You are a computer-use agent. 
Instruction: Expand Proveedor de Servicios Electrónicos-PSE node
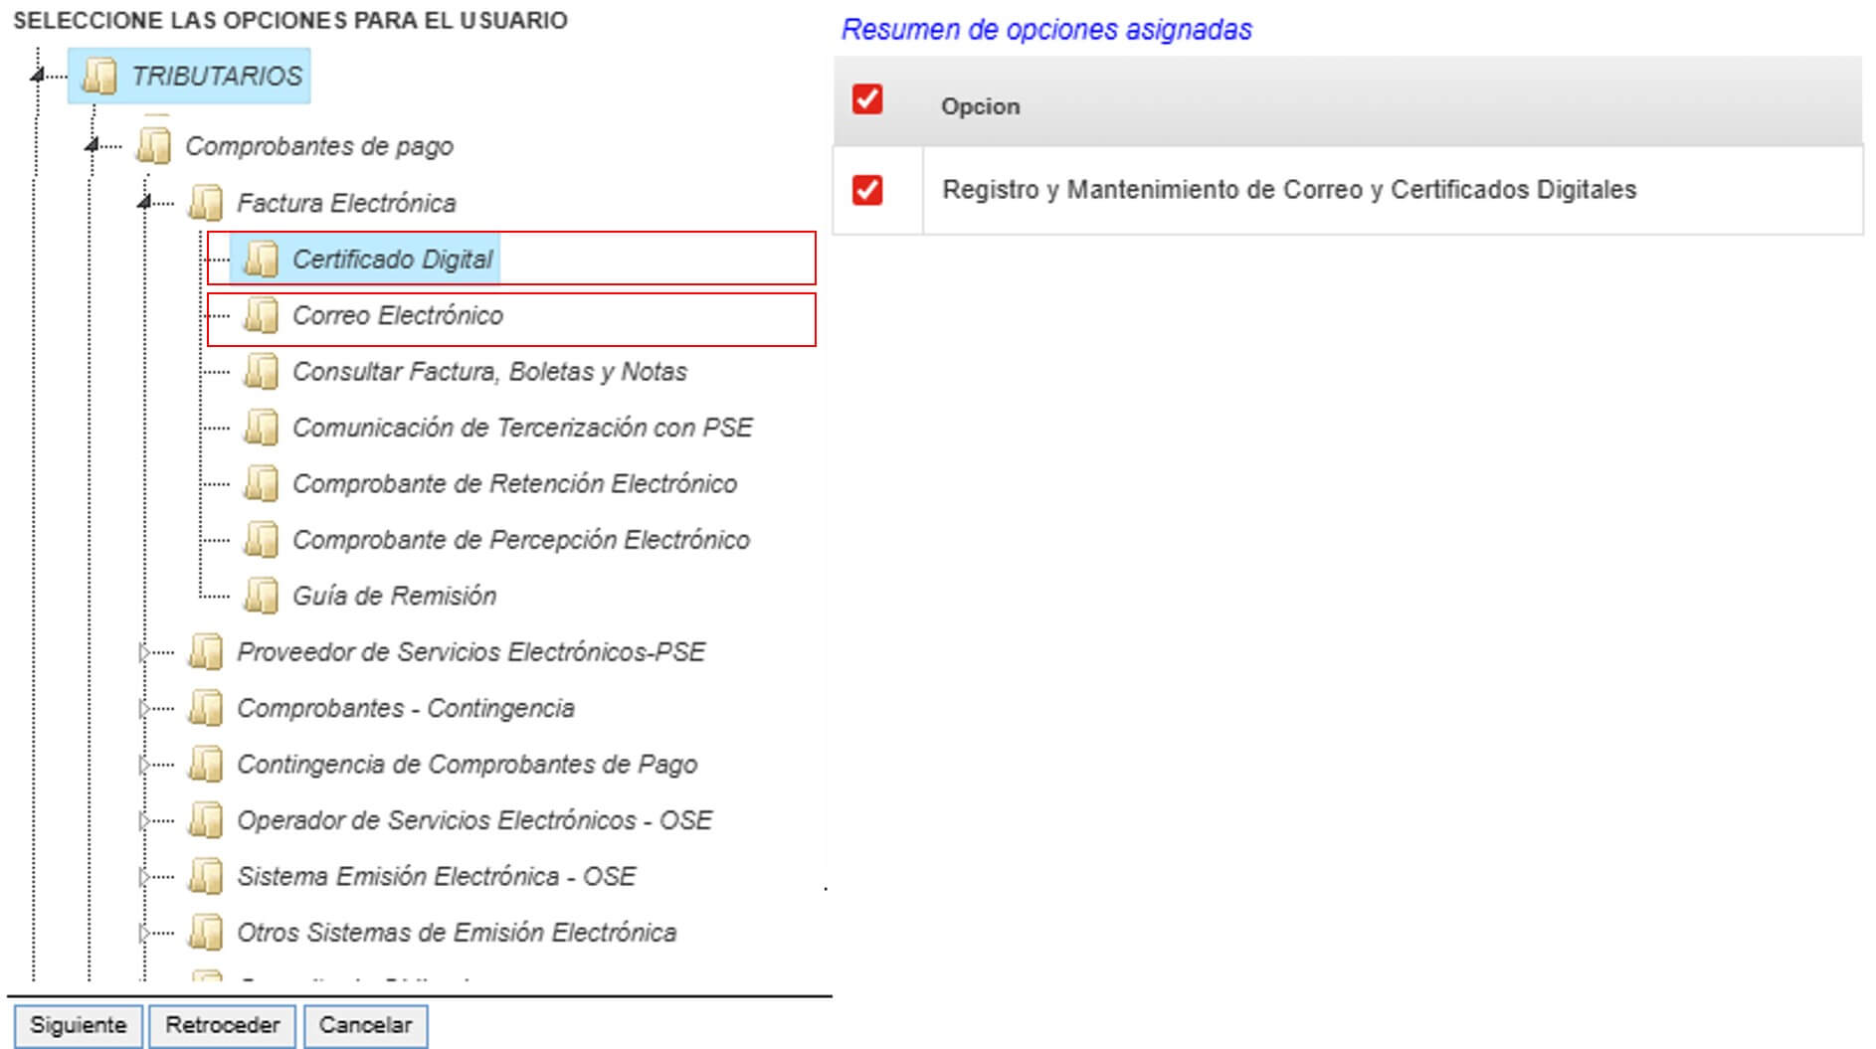point(144,652)
